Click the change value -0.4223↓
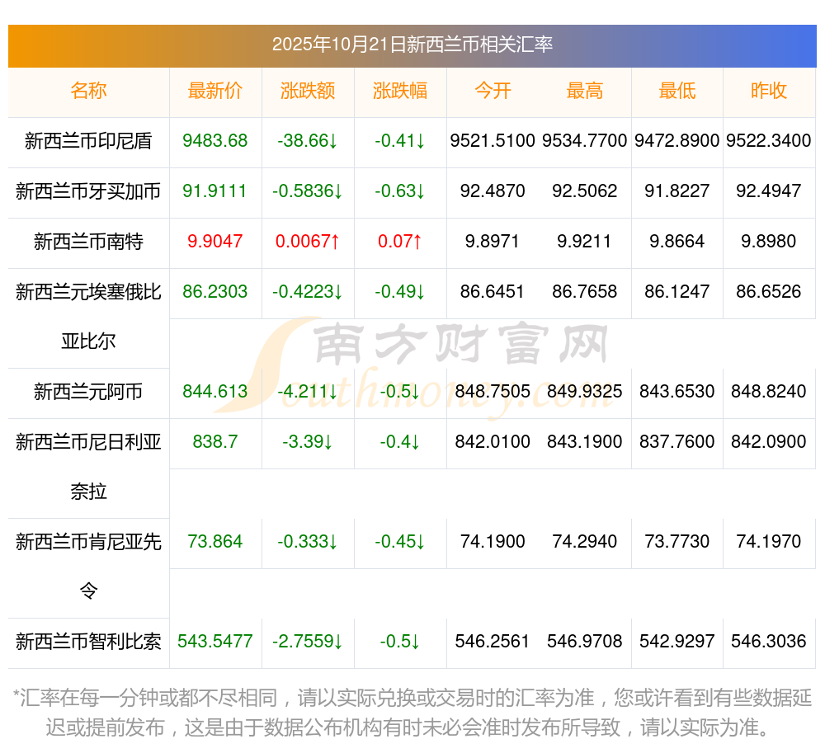 308,291
